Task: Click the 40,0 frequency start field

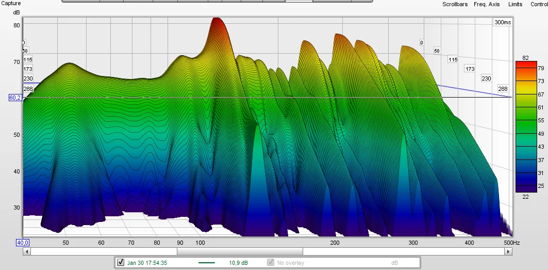Action: coord(23,243)
